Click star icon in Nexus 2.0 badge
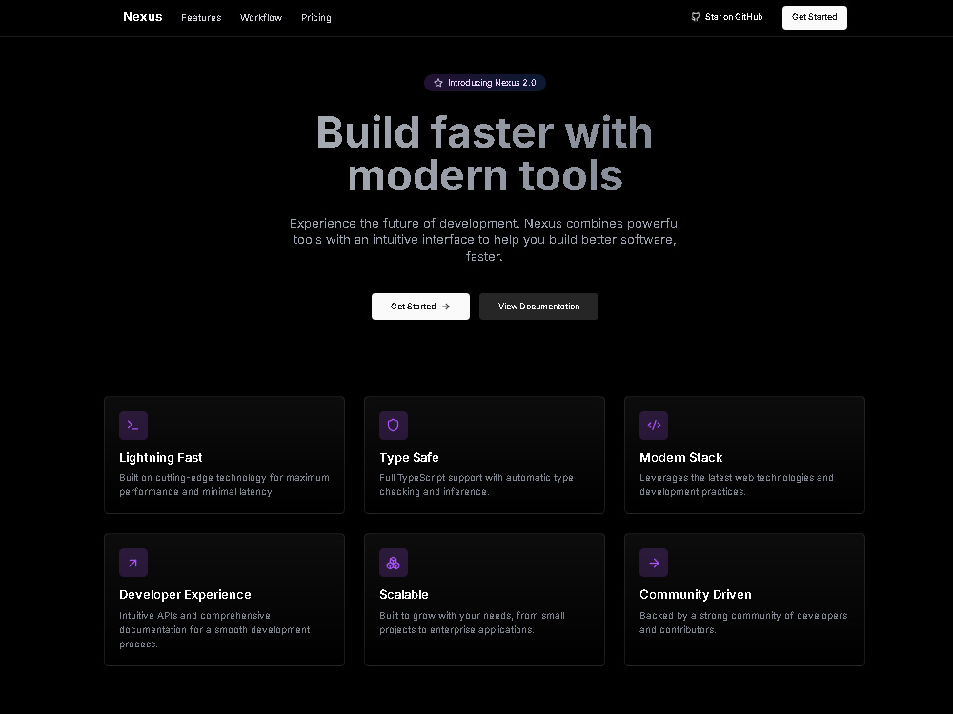The height and width of the screenshot is (714, 953). [438, 83]
